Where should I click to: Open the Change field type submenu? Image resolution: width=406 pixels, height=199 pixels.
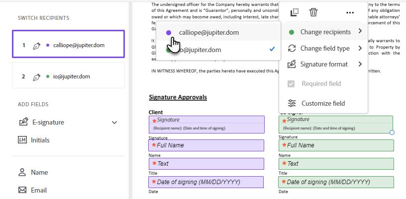pos(324,48)
